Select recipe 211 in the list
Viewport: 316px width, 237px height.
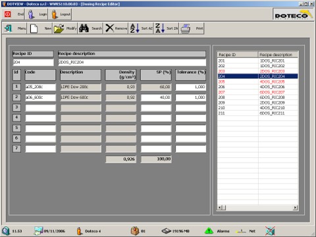257,113
